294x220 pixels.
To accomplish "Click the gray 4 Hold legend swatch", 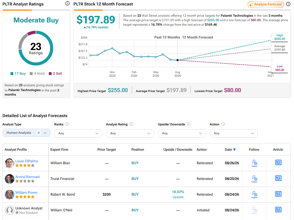I will pos(31,73).
